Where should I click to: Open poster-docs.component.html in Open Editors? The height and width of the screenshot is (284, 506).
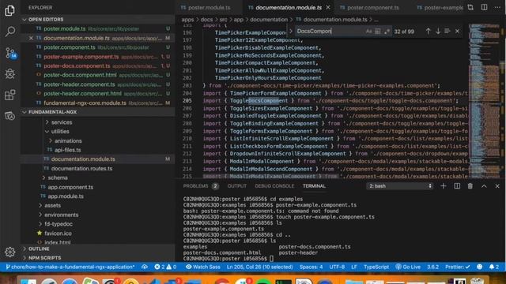click(97, 75)
